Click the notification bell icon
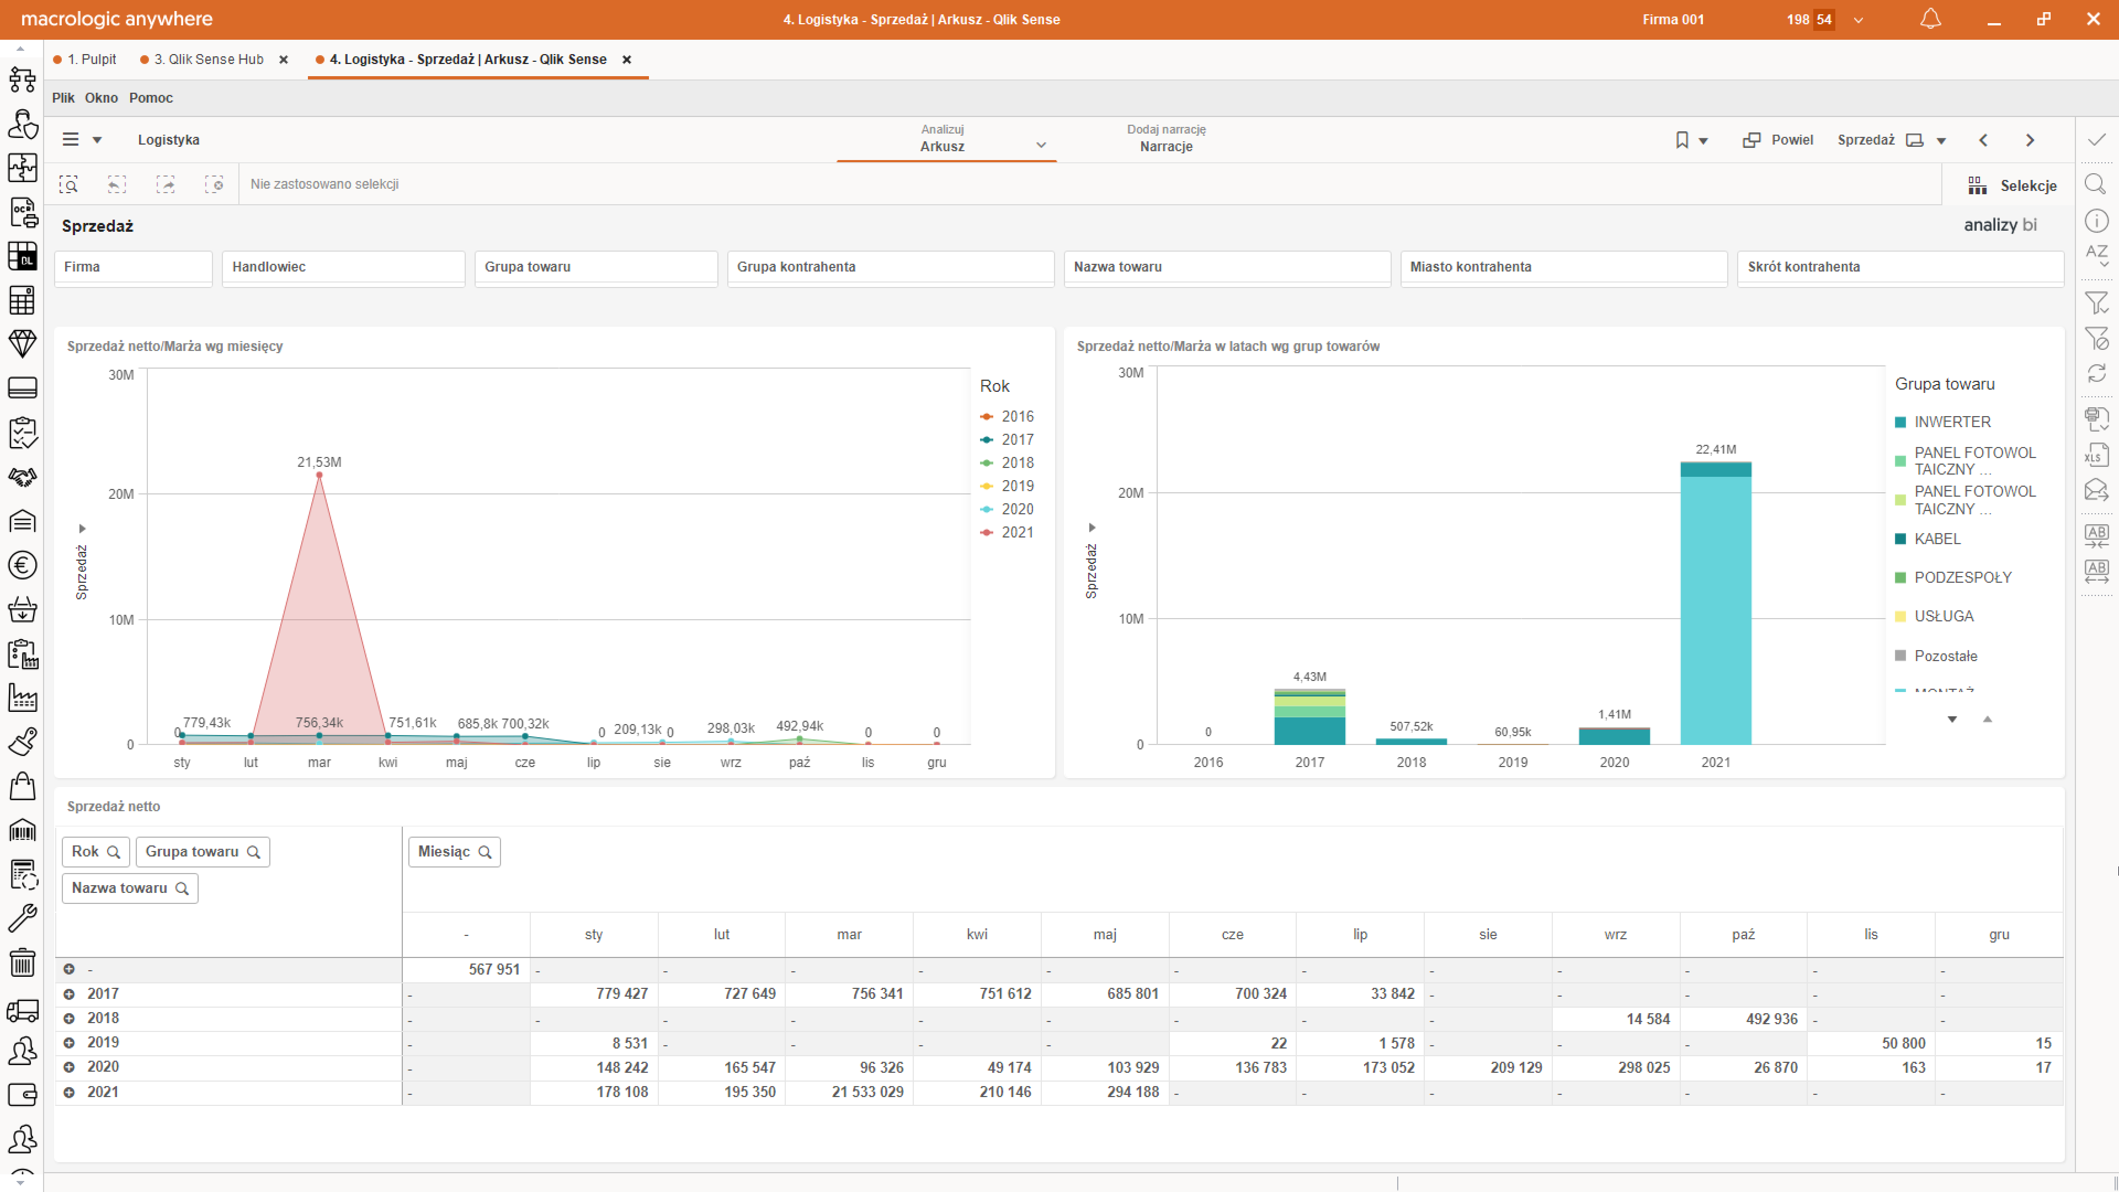 pos(1930,19)
